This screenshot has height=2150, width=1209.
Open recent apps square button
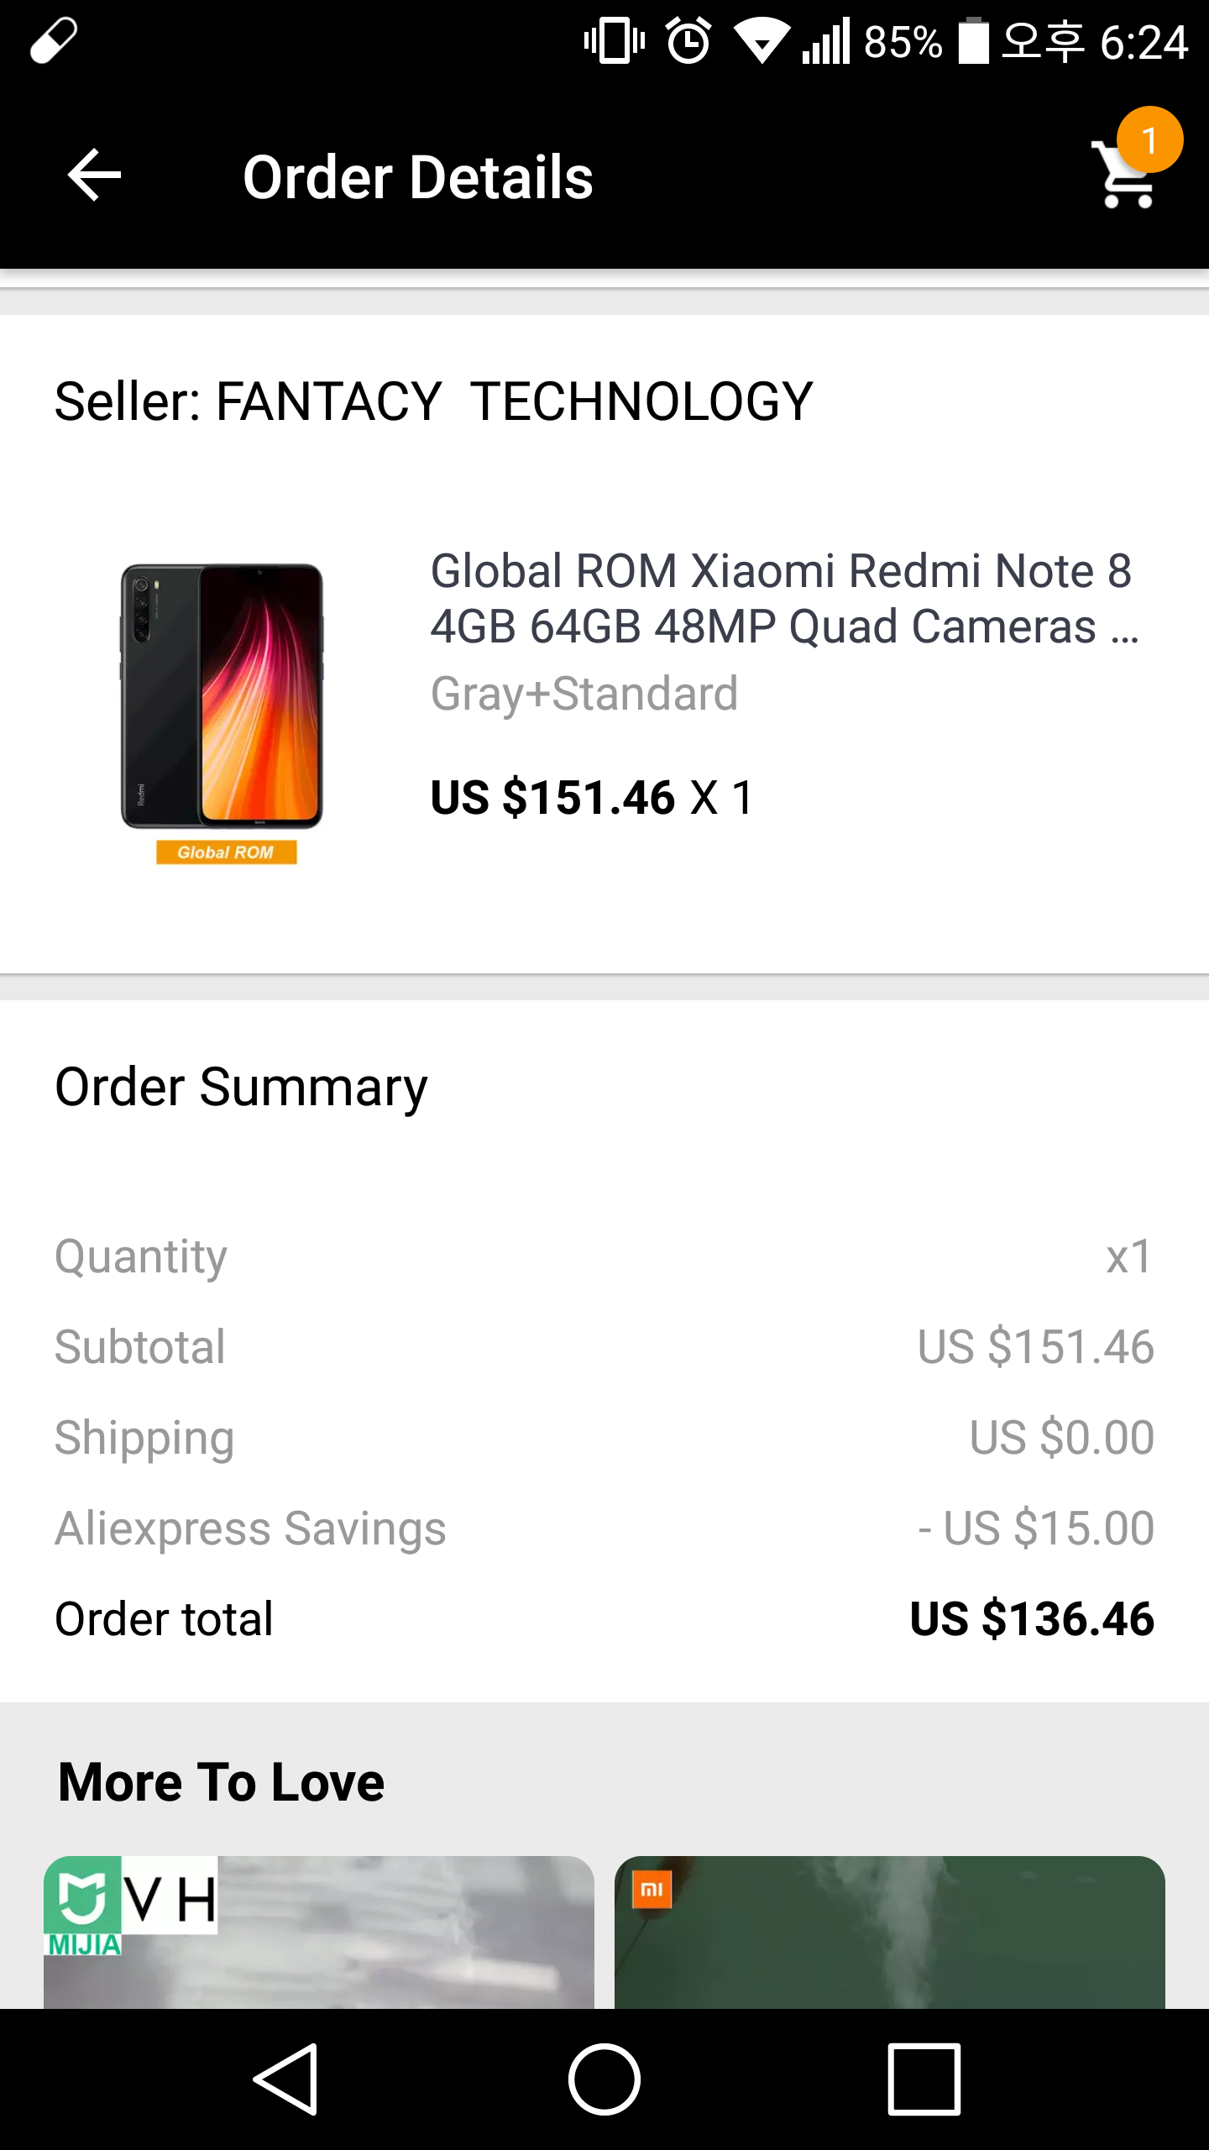click(924, 2079)
